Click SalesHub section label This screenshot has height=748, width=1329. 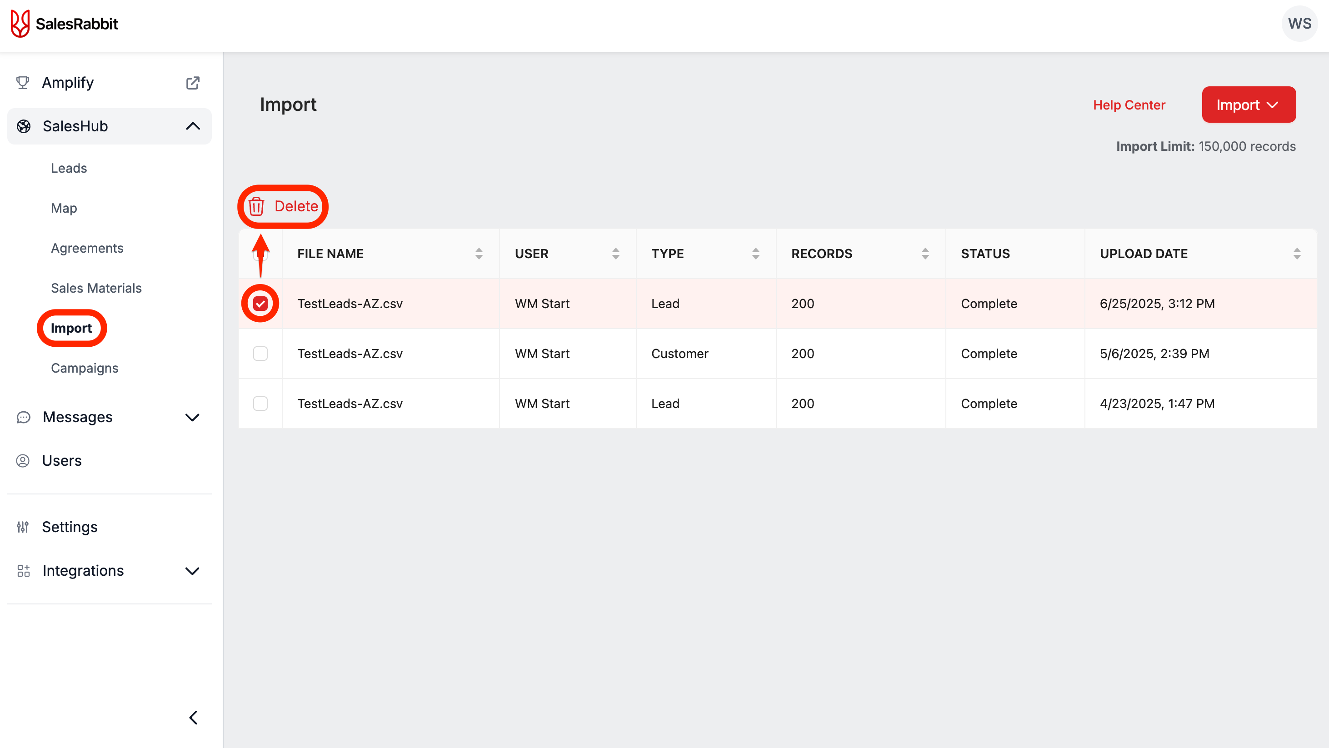[x=75, y=126]
